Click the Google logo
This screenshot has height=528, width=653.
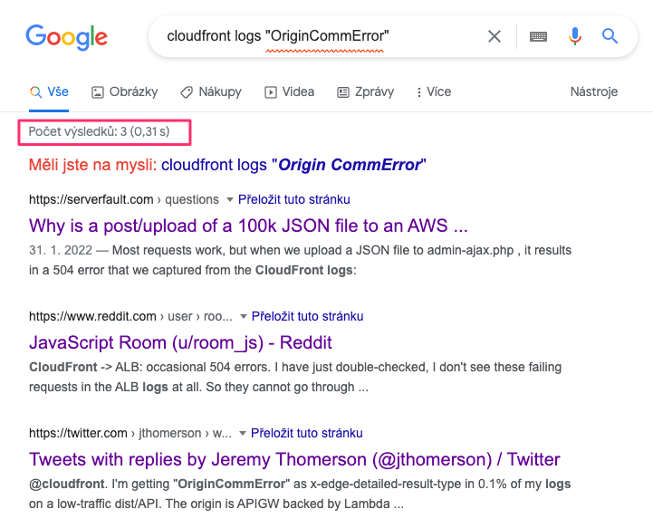(x=67, y=36)
